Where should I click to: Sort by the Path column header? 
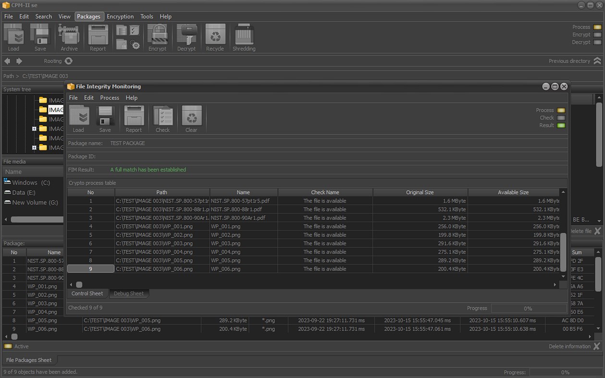coord(162,192)
